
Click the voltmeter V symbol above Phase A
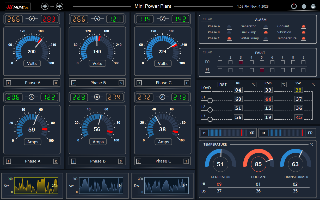[32, 19]
